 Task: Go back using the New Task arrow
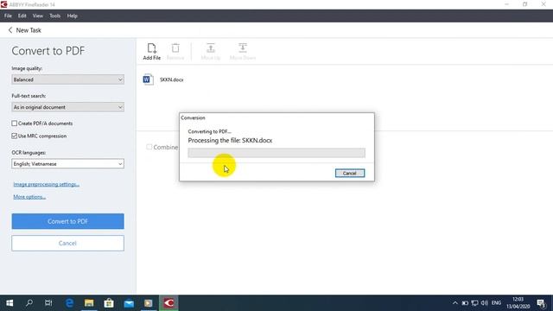coord(10,30)
